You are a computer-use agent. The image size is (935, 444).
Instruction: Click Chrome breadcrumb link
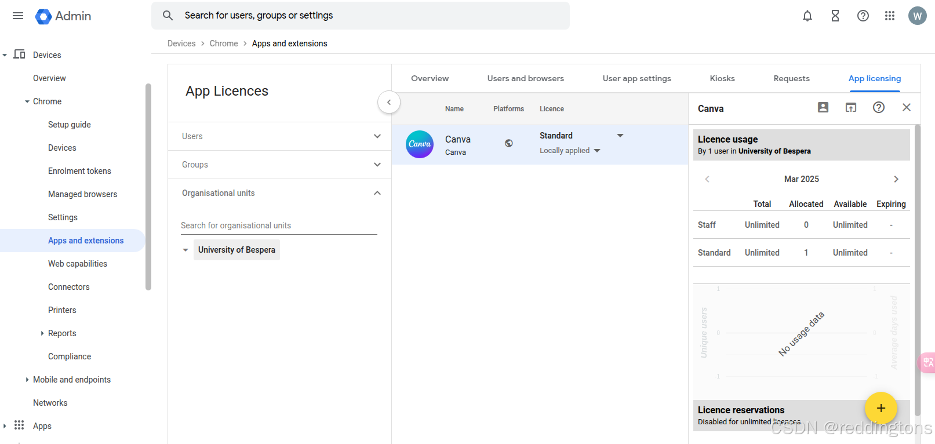[224, 43]
